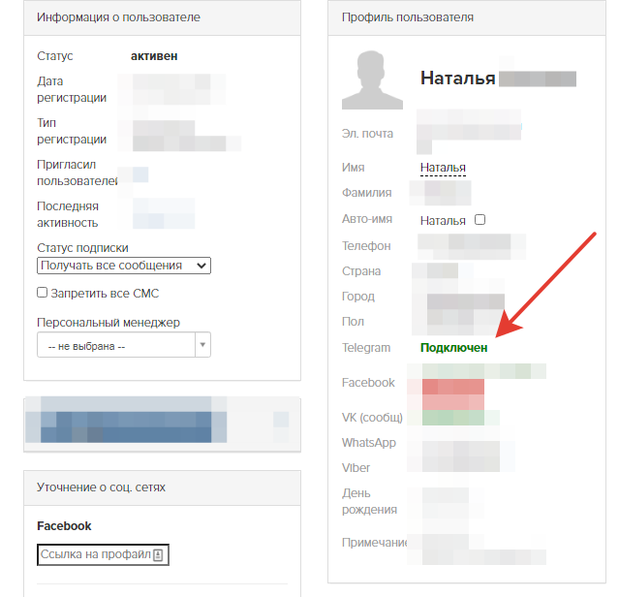The height and width of the screenshot is (597, 619).
Task: Click the WhatsApp field label
Action: (369, 443)
